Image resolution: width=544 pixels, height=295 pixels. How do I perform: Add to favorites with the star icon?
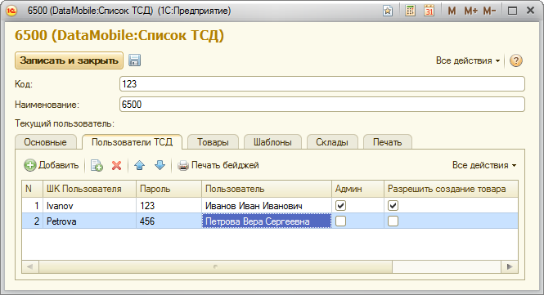(x=388, y=11)
